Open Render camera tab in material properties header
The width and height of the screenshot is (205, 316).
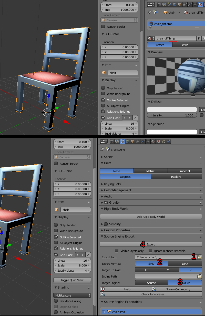click(159, 4)
